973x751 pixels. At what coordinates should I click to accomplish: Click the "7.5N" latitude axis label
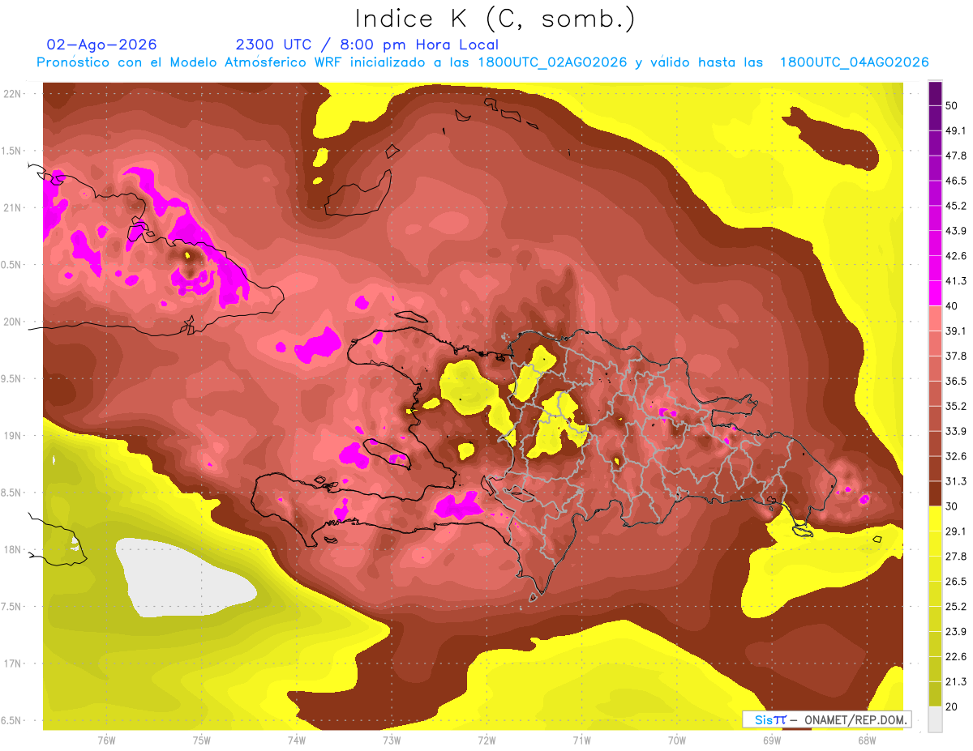(x=12, y=607)
